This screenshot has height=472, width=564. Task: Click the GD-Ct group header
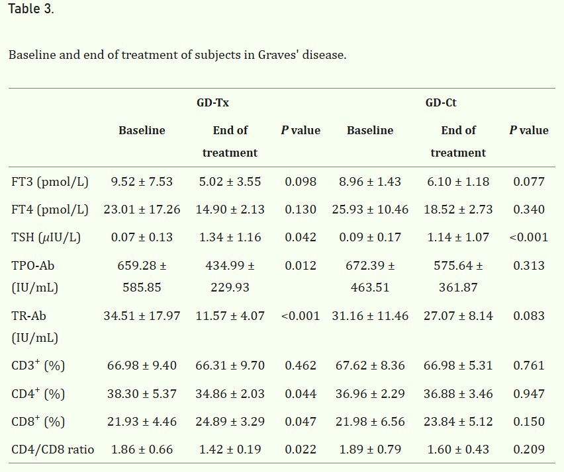click(441, 102)
